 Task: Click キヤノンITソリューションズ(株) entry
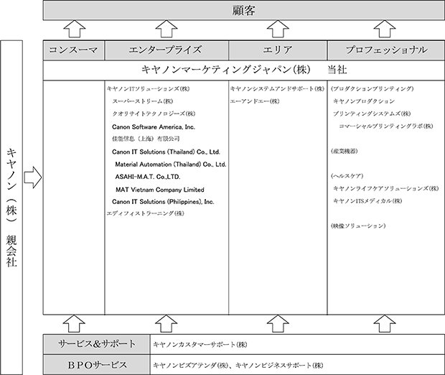click(x=148, y=89)
